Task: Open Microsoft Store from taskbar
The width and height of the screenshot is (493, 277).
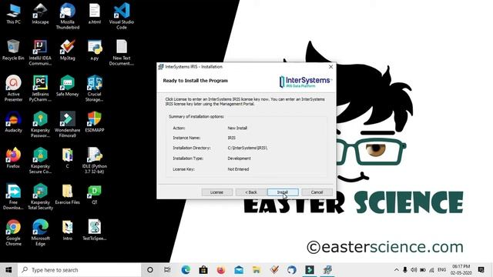Action: point(203,270)
